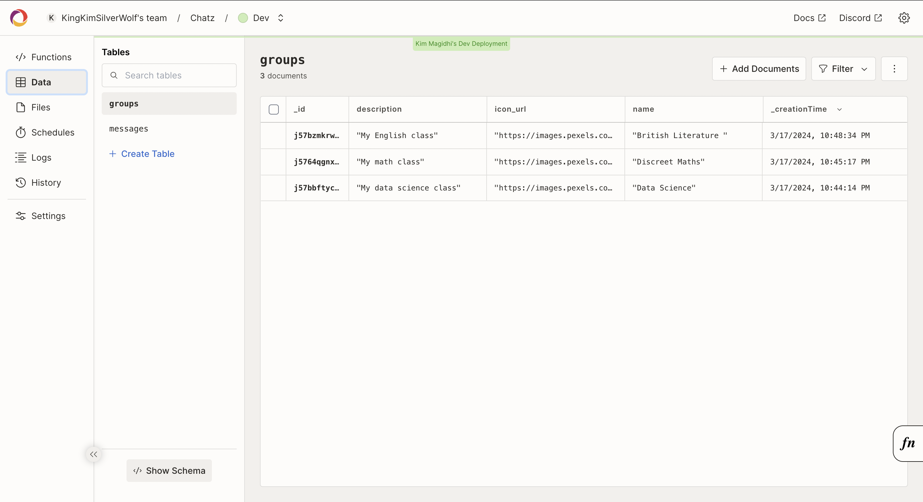The image size is (923, 502).
Task: Open the settings gear icon
Action: tap(904, 18)
